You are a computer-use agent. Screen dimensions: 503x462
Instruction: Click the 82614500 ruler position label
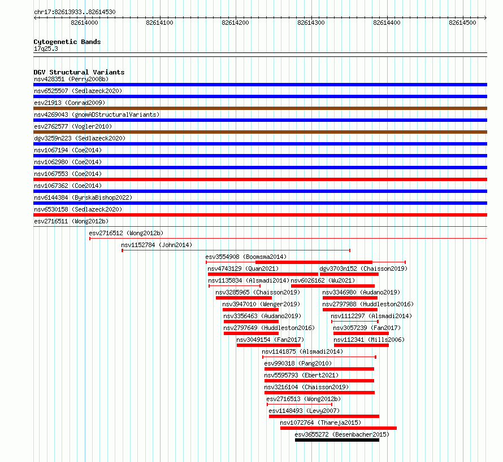pyautogui.click(x=462, y=23)
